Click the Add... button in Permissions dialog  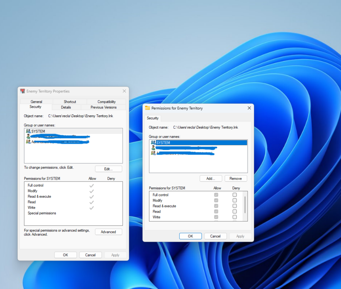coord(211,178)
